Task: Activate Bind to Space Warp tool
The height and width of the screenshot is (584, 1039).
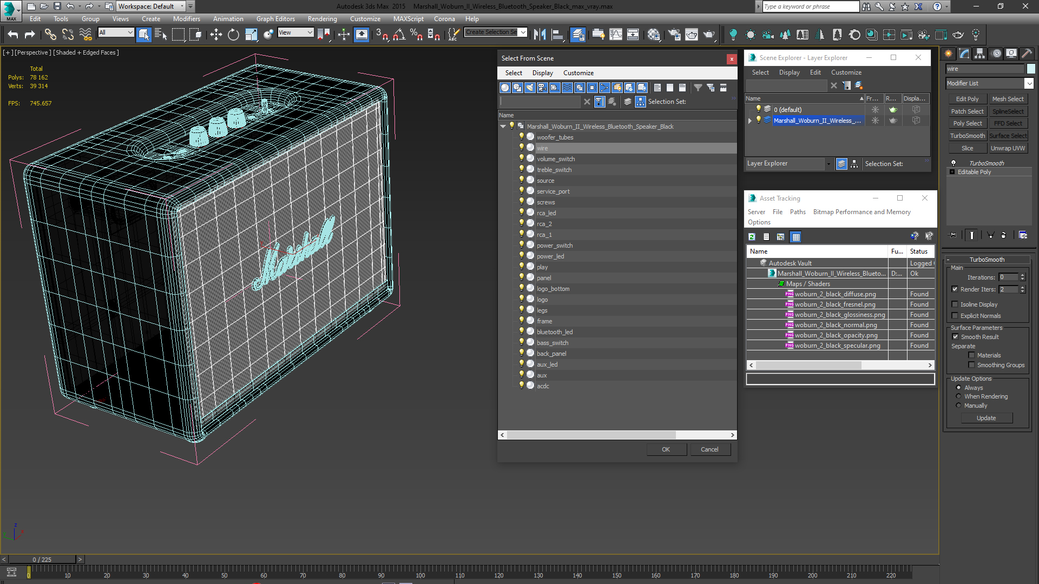Action: tap(86, 35)
